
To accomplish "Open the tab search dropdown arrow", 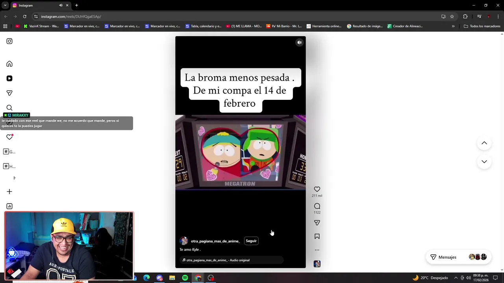I will click(x=5, y=5).
